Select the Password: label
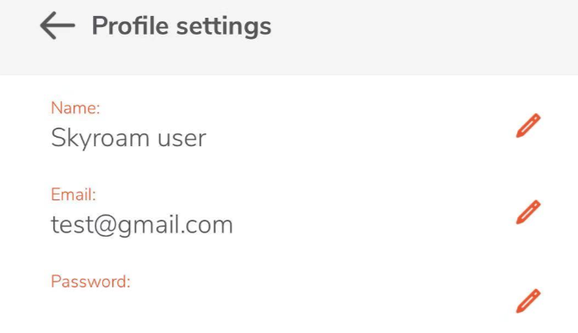Screen dimensions: 578x333 coord(90,281)
